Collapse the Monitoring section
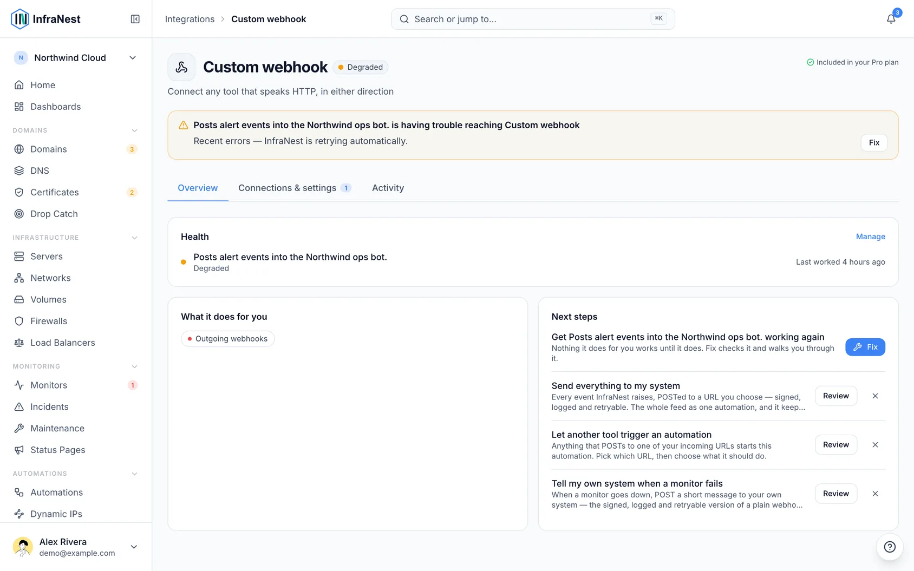 coord(76,366)
